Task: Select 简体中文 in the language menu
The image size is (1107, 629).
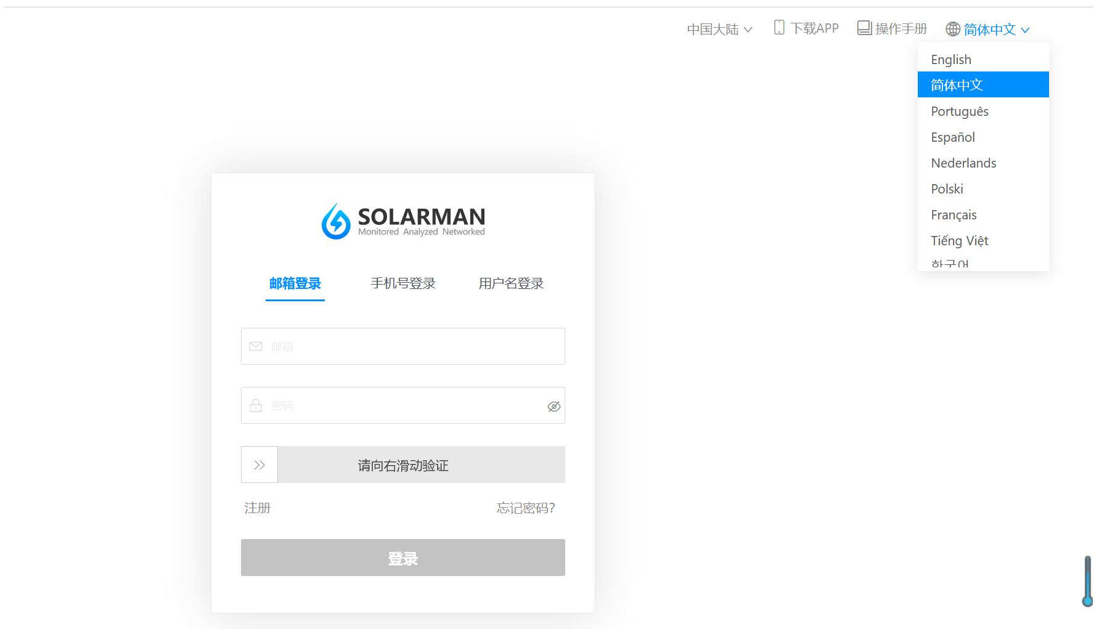Action: click(983, 84)
